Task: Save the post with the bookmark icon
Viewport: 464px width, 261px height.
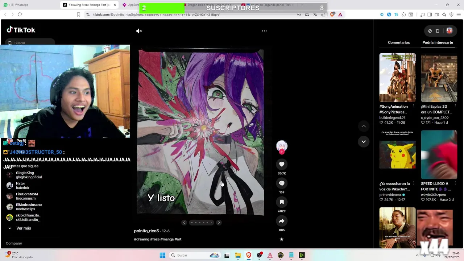Action: [282, 202]
